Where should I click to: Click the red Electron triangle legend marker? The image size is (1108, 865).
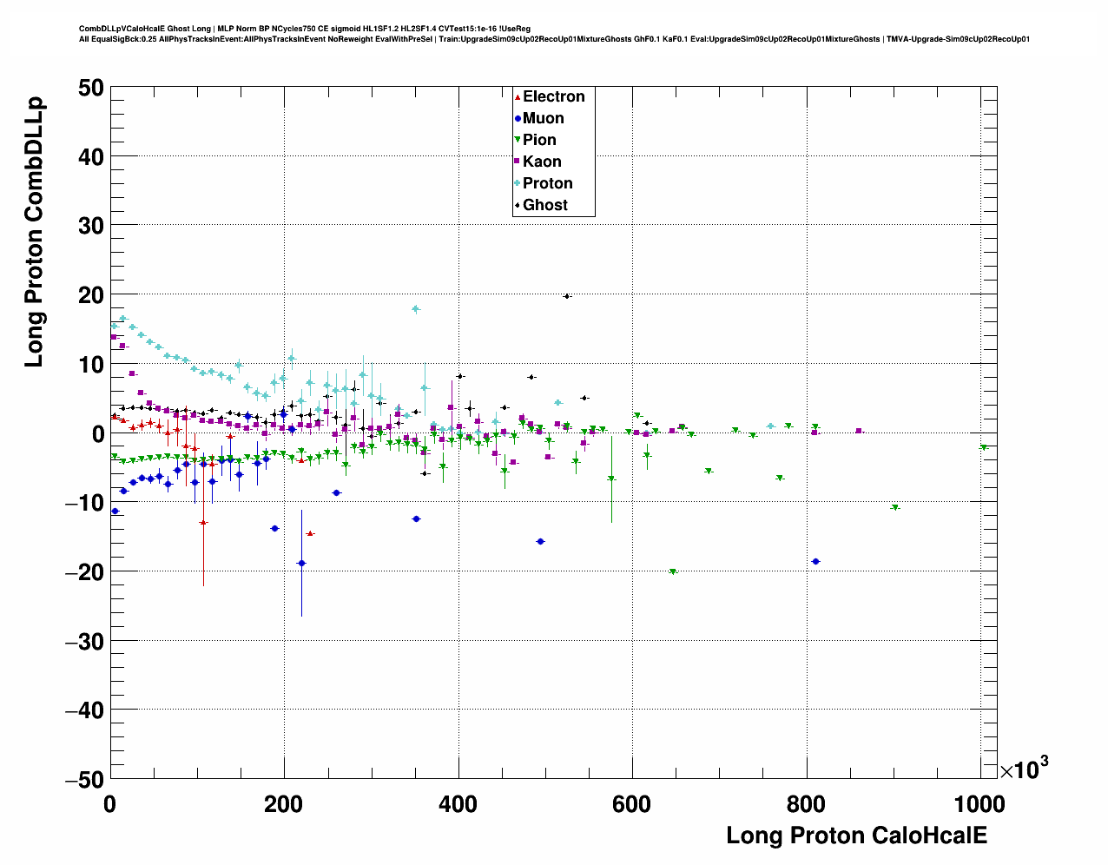518,97
